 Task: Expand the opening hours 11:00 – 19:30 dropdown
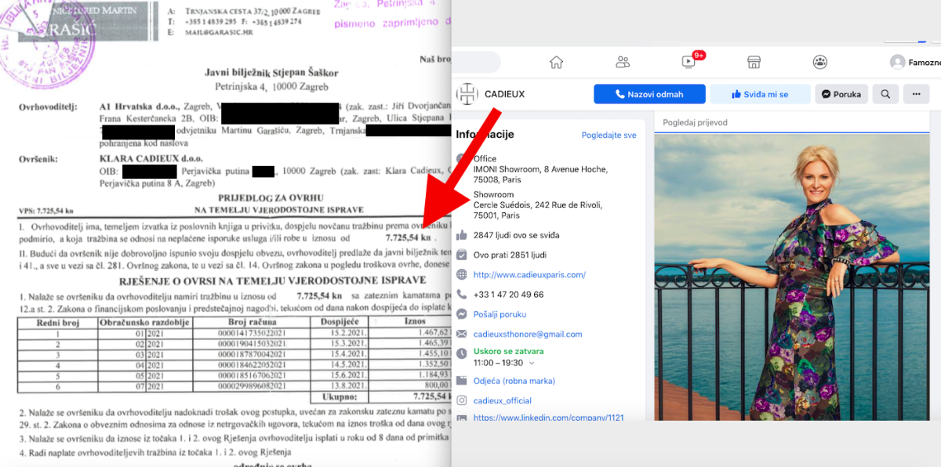click(532, 364)
